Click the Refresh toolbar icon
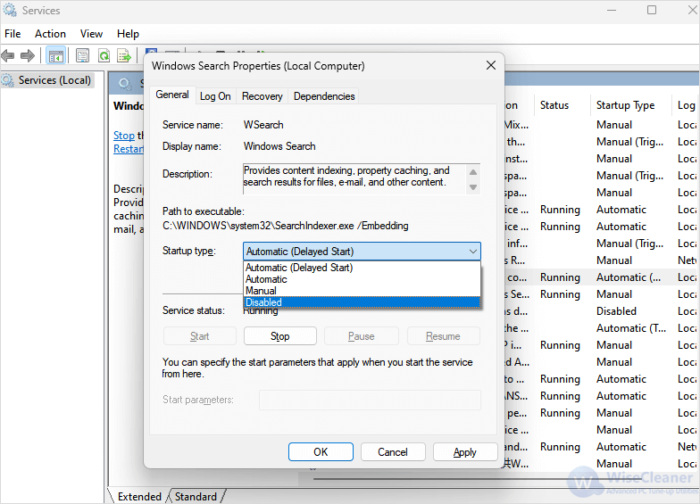This screenshot has width=700, height=504. pyautogui.click(x=104, y=55)
